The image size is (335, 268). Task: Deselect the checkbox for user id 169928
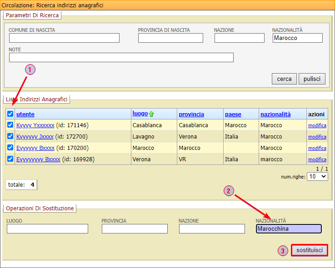coord(10,159)
